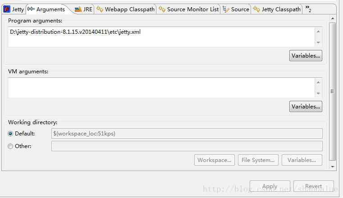The image size is (343, 198).
Task: Click Program arguments scroll down arrow
Action: (x=318, y=43)
